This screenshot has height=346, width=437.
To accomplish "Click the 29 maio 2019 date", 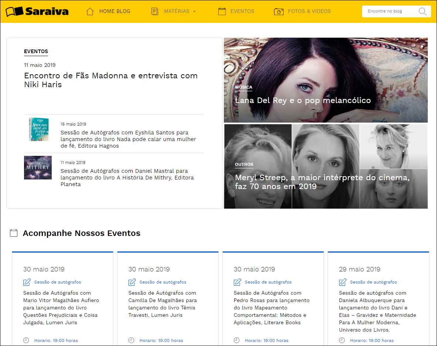I will 359,269.
